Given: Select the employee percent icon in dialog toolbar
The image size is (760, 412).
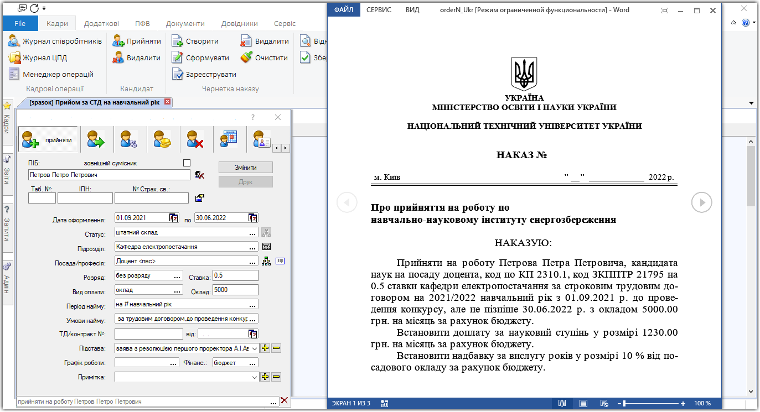Looking at the screenshot, I should coord(130,140).
